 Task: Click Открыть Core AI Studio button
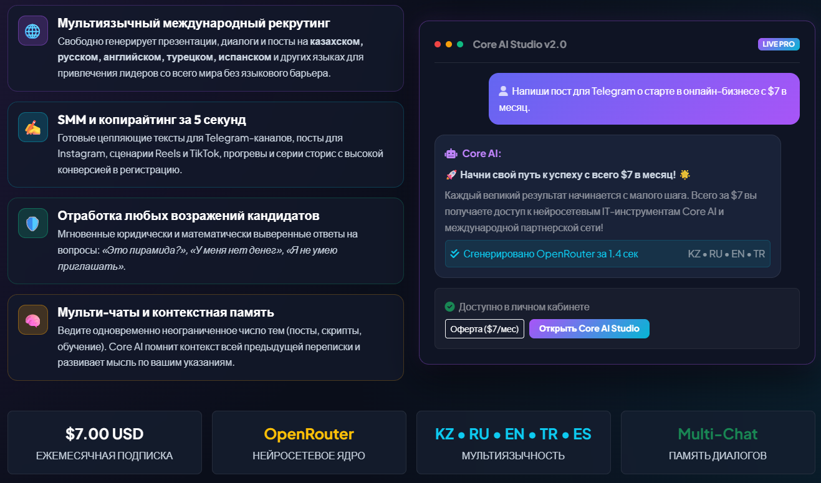[x=589, y=328]
